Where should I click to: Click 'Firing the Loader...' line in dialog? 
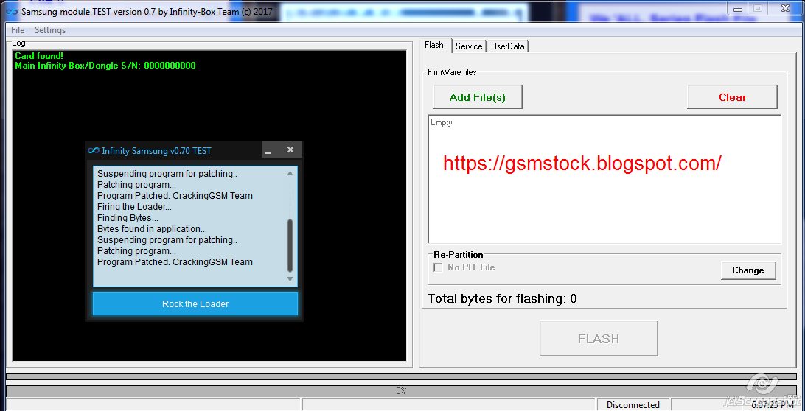pyautogui.click(x=134, y=207)
